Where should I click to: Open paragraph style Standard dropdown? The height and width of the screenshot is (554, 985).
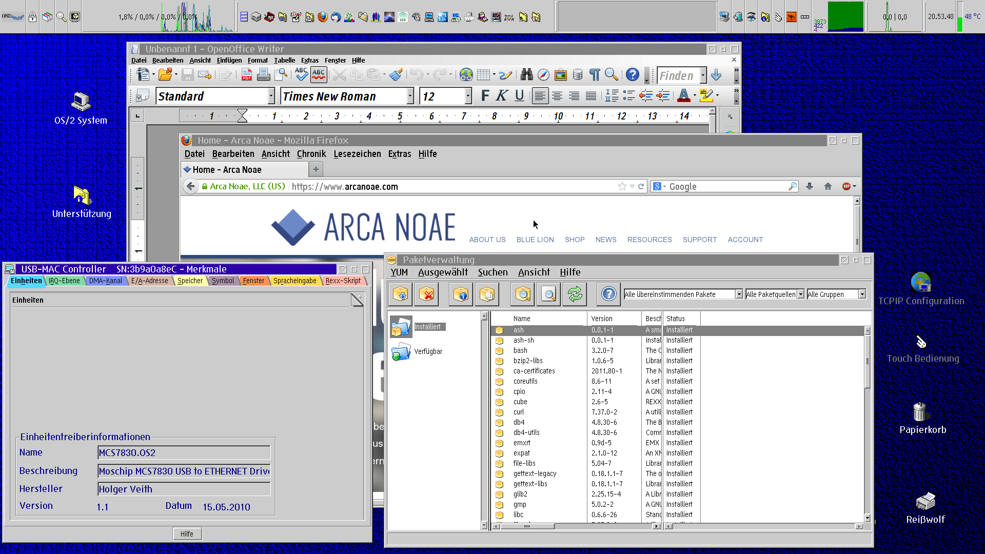(x=271, y=96)
